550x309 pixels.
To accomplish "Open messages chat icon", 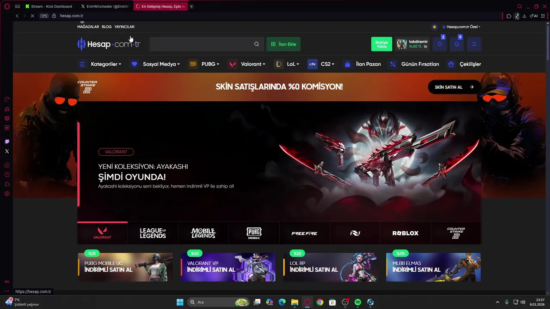I will pyautogui.click(x=440, y=44).
